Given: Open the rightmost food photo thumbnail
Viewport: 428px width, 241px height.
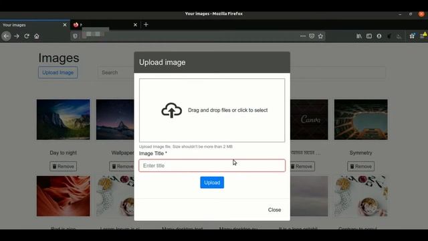Looking at the screenshot, I should (361, 196).
